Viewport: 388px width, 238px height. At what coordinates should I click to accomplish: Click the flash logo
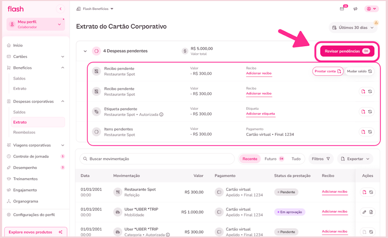point(16,9)
